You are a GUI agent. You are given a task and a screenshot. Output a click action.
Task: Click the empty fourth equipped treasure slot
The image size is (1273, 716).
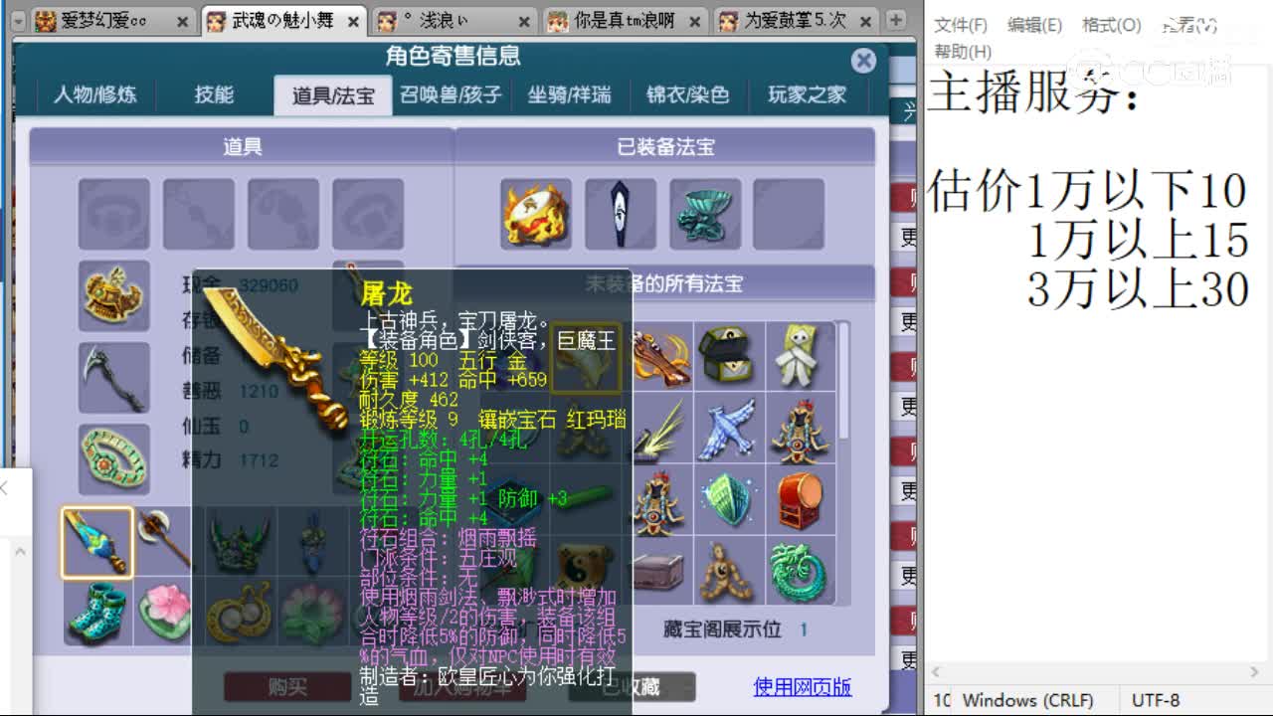(x=789, y=214)
